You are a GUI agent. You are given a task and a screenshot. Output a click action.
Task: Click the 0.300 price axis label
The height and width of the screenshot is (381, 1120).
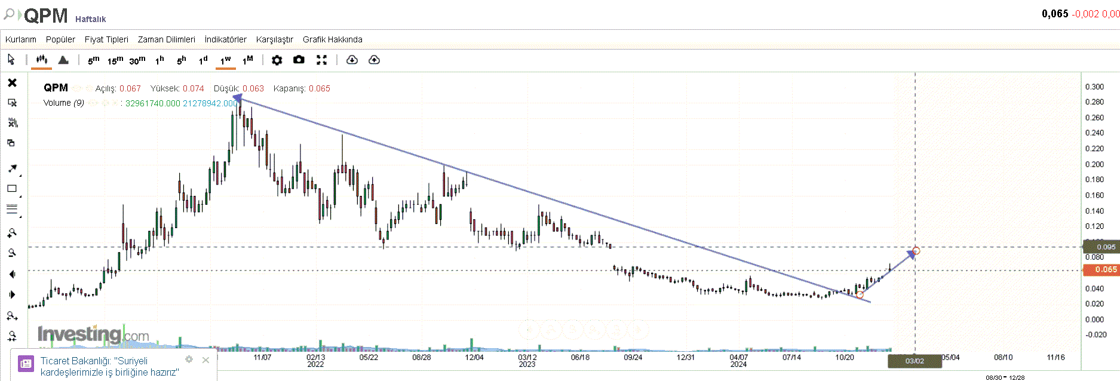(x=1094, y=87)
